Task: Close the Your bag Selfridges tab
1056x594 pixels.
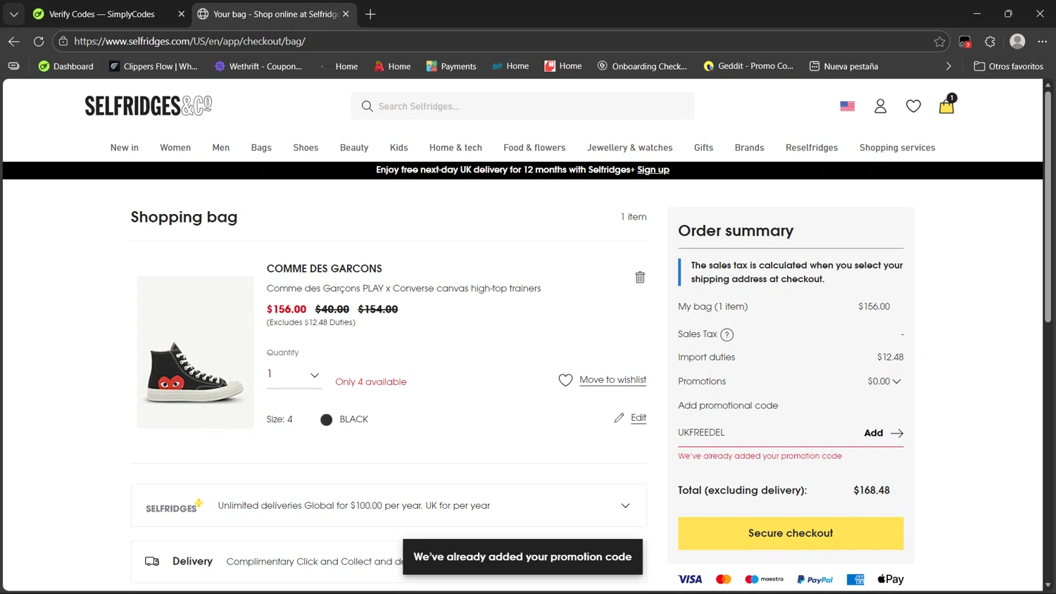Action: coord(346,14)
